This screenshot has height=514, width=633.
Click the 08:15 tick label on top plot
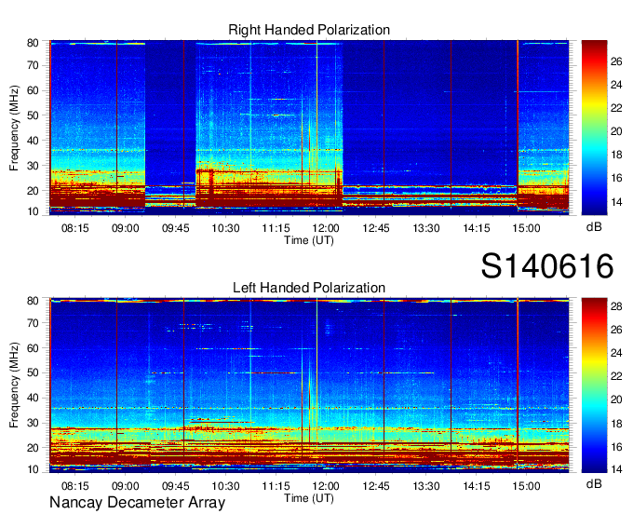point(75,228)
